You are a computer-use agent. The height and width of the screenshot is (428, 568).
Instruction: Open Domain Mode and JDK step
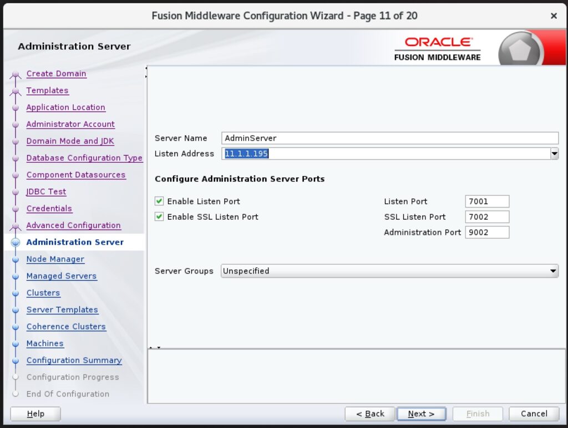click(x=70, y=141)
